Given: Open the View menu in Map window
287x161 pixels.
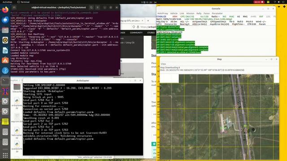Looking at the screenshot, I should click(x=163, y=64).
